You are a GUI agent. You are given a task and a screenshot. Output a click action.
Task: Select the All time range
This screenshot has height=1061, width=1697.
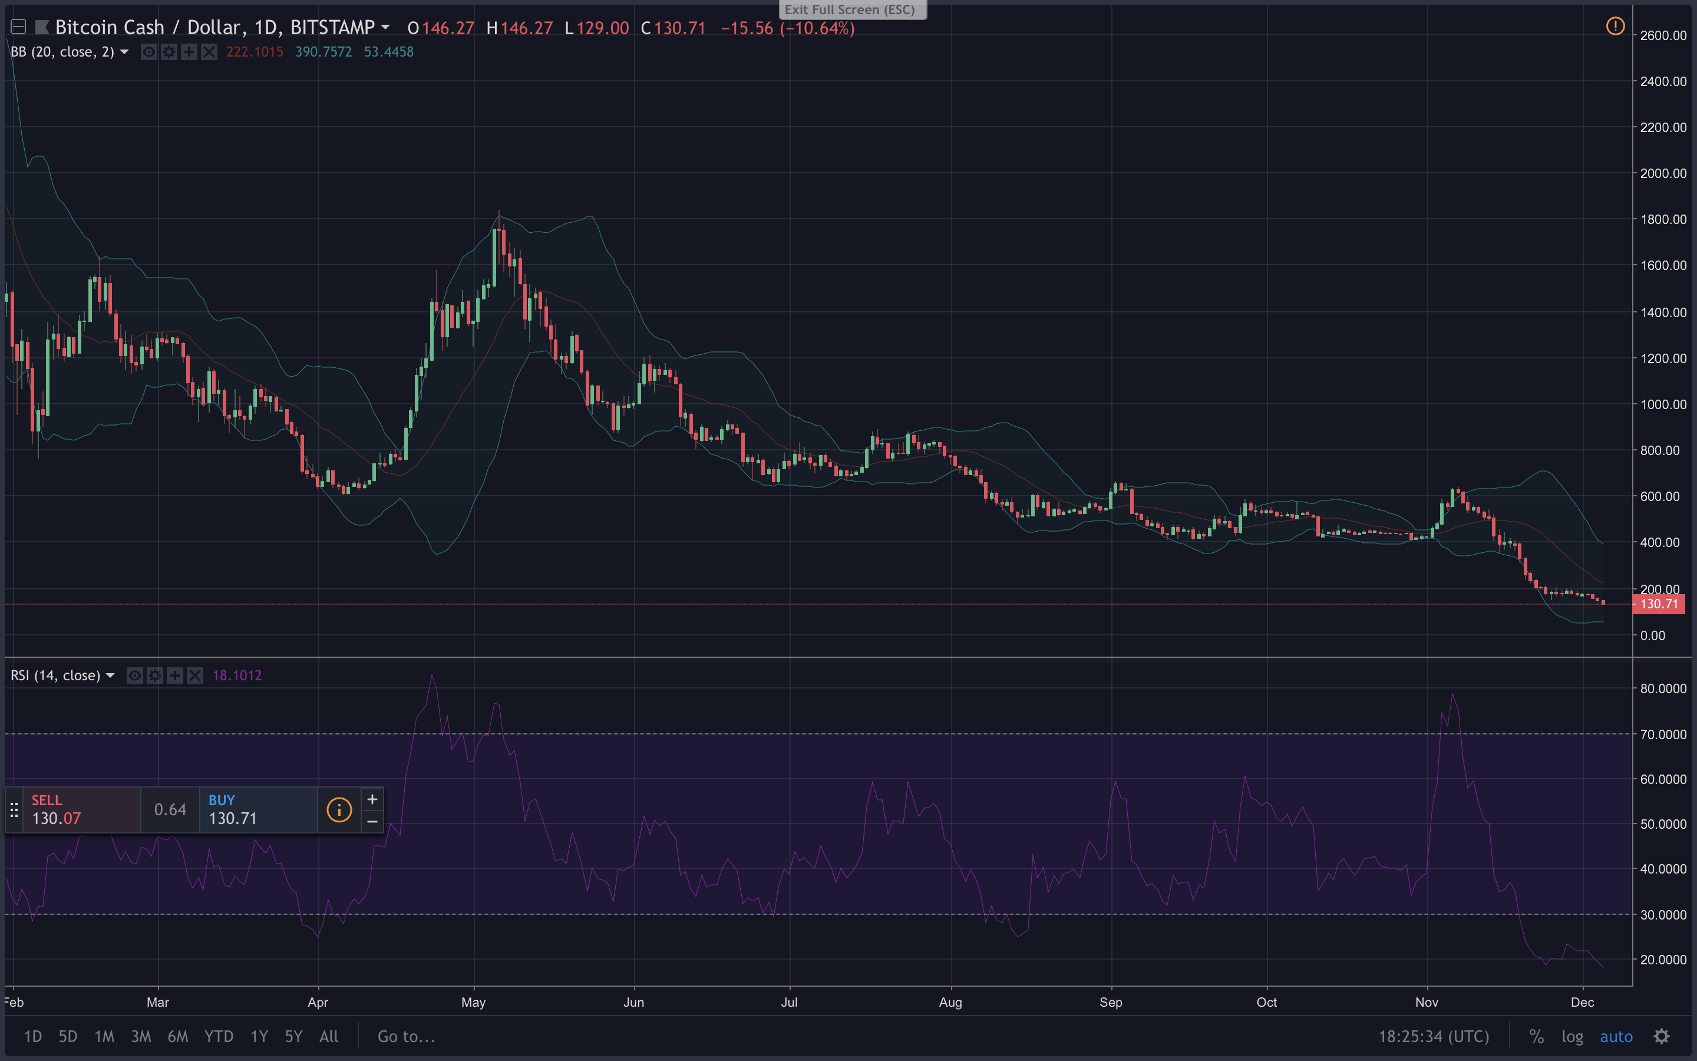click(329, 1036)
